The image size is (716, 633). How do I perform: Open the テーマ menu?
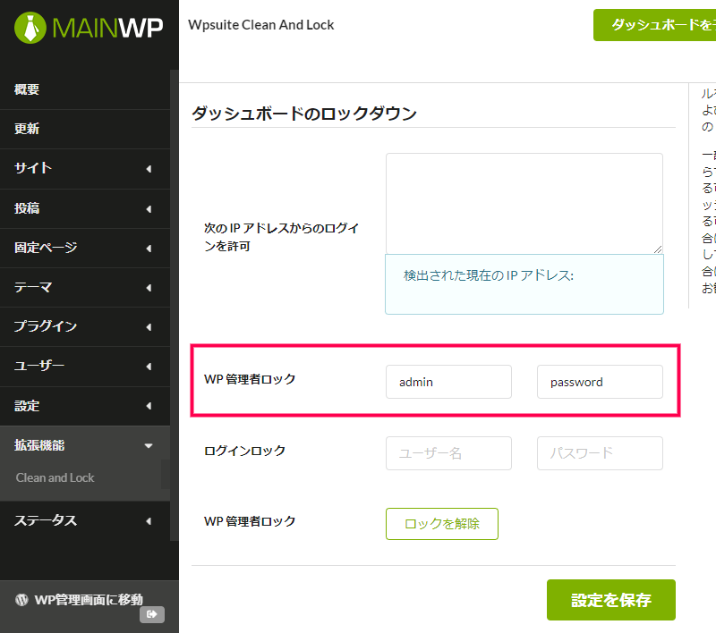(85, 287)
